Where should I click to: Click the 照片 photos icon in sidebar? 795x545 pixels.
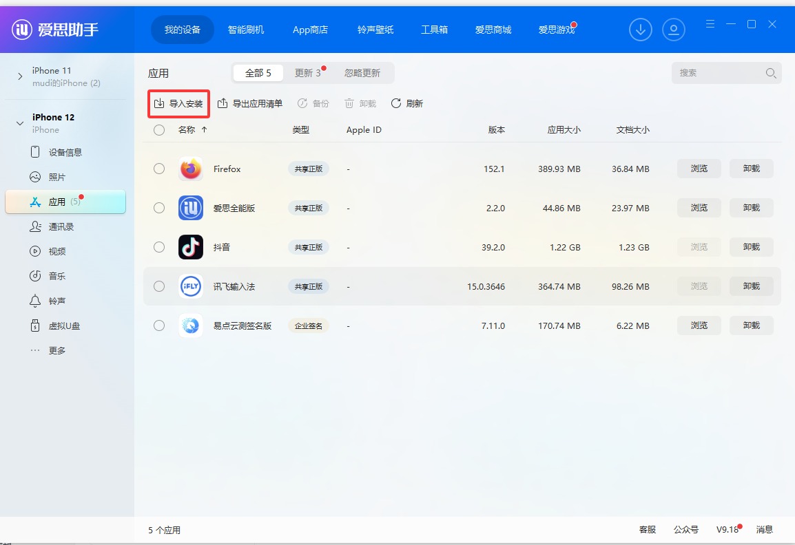(x=35, y=177)
